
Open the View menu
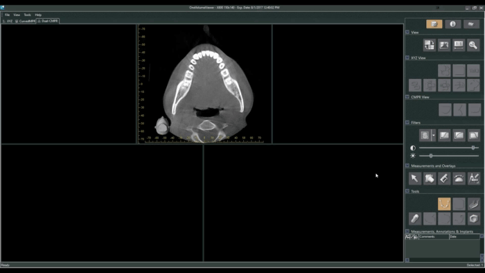click(x=17, y=15)
